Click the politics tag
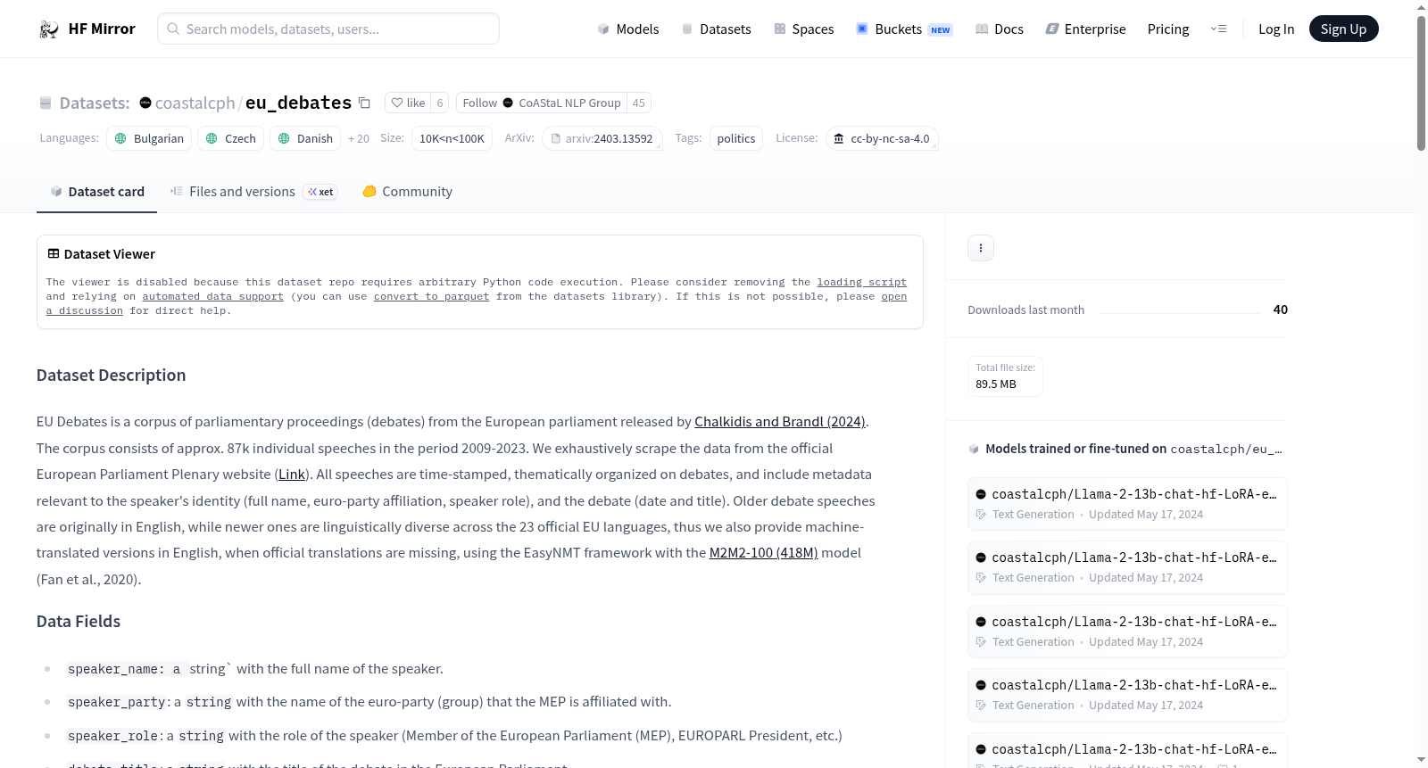Screen dimensions: 1428x768 pos(736,138)
